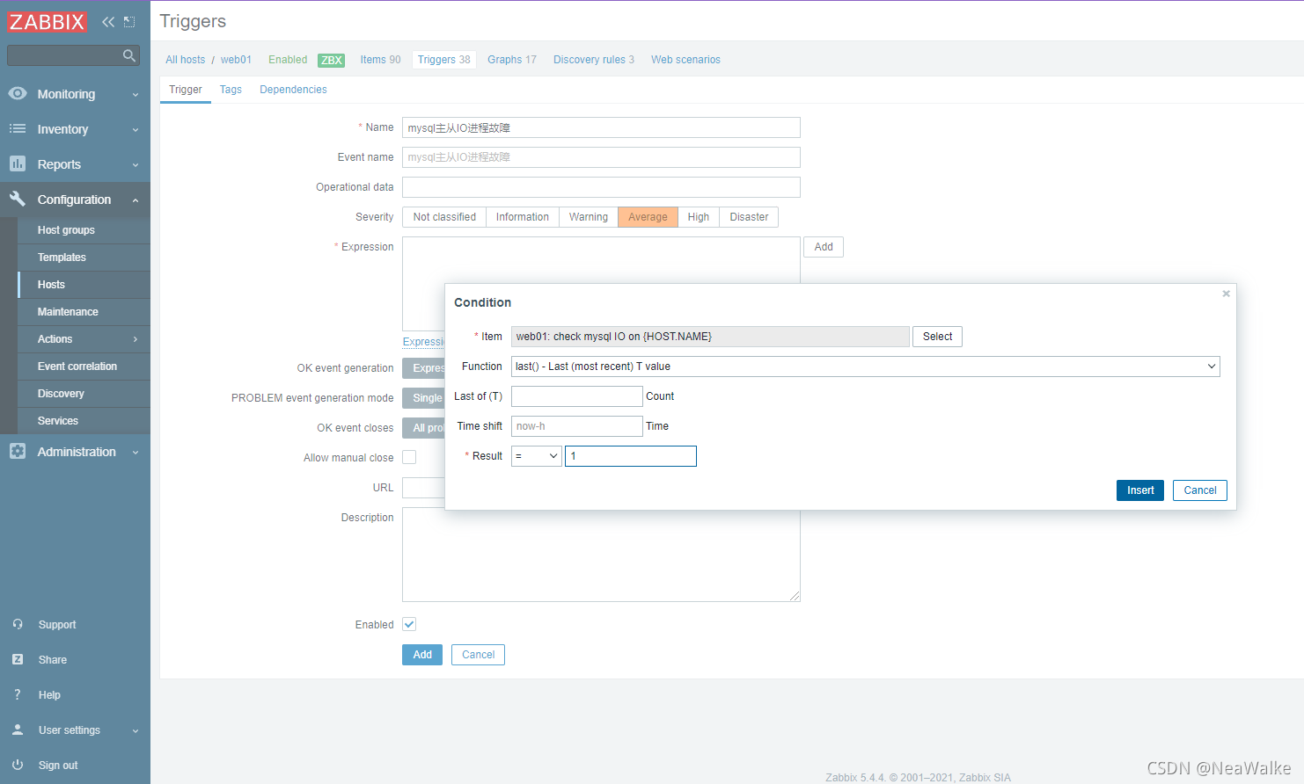Click the Share Z icon
Image resolution: width=1304 pixels, height=784 pixels.
[x=18, y=659]
